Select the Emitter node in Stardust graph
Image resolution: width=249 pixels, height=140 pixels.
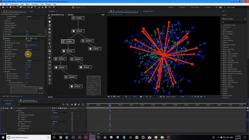[x=78, y=18]
